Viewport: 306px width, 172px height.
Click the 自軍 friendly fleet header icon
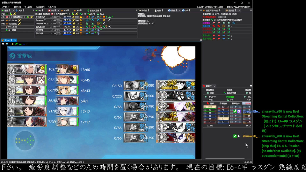(208, 104)
